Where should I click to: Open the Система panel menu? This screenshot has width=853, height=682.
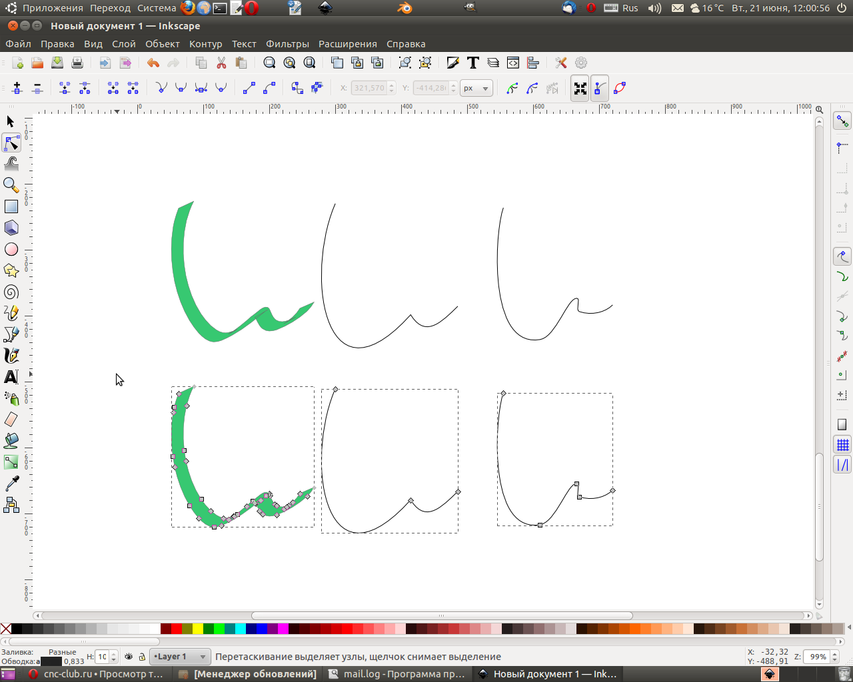coord(157,8)
